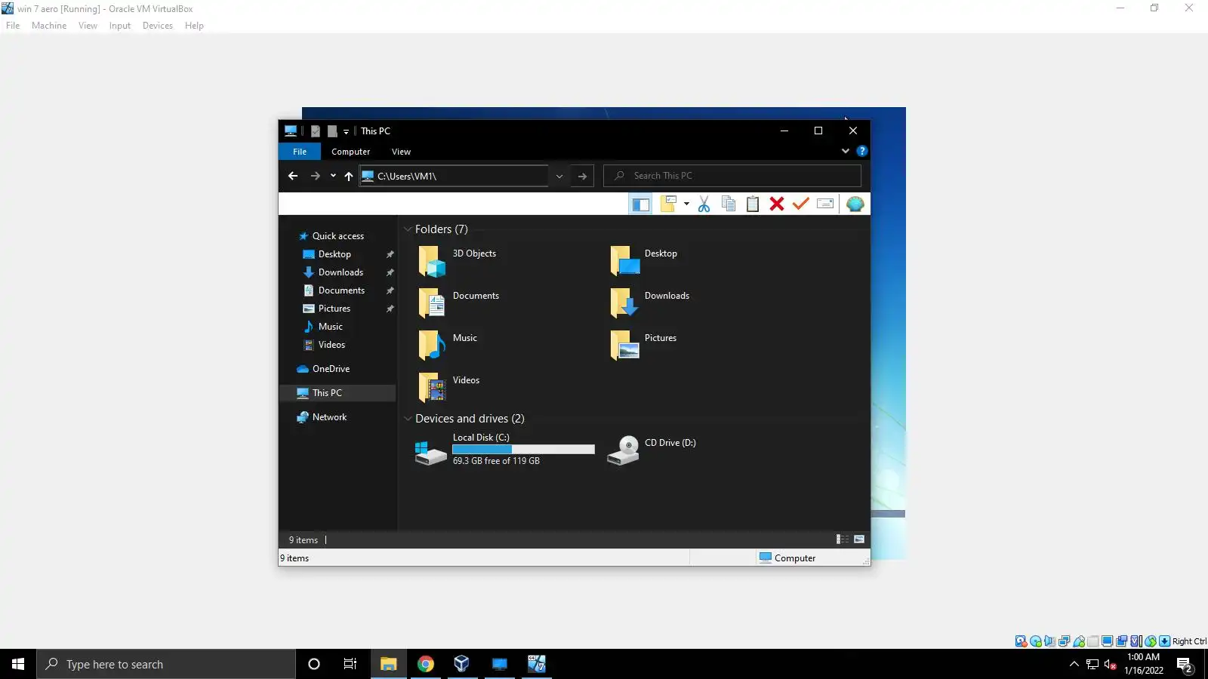Collapse the Devices and drives (2) group
Viewport: 1208px width, 679px height.
click(x=408, y=419)
